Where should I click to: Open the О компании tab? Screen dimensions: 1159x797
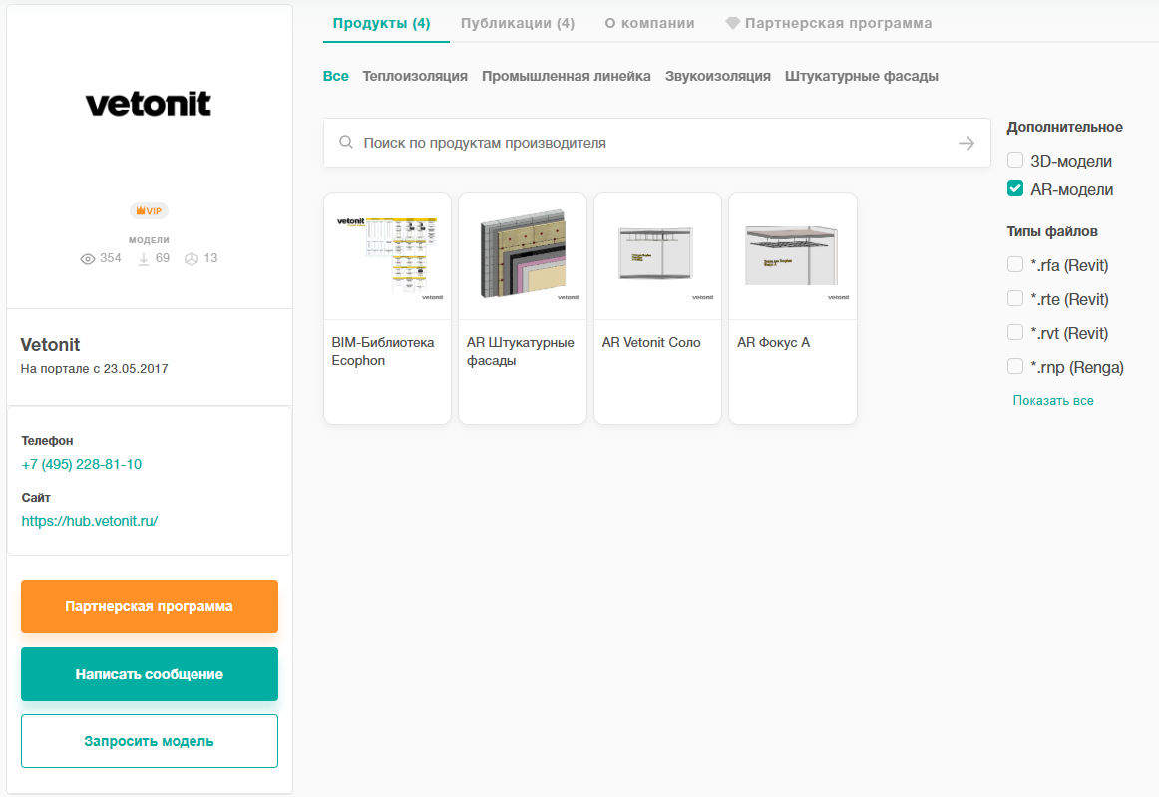coord(649,23)
